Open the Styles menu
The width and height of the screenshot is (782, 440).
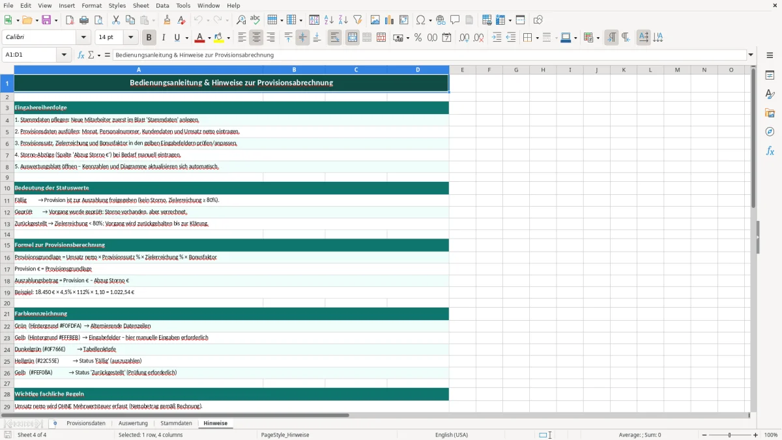point(117,5)
